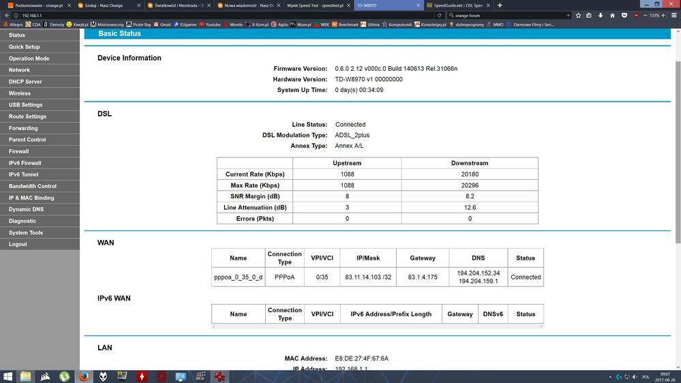681x383 pixels.
Task: Click the orange forum search field
Action: pos(508,15)
